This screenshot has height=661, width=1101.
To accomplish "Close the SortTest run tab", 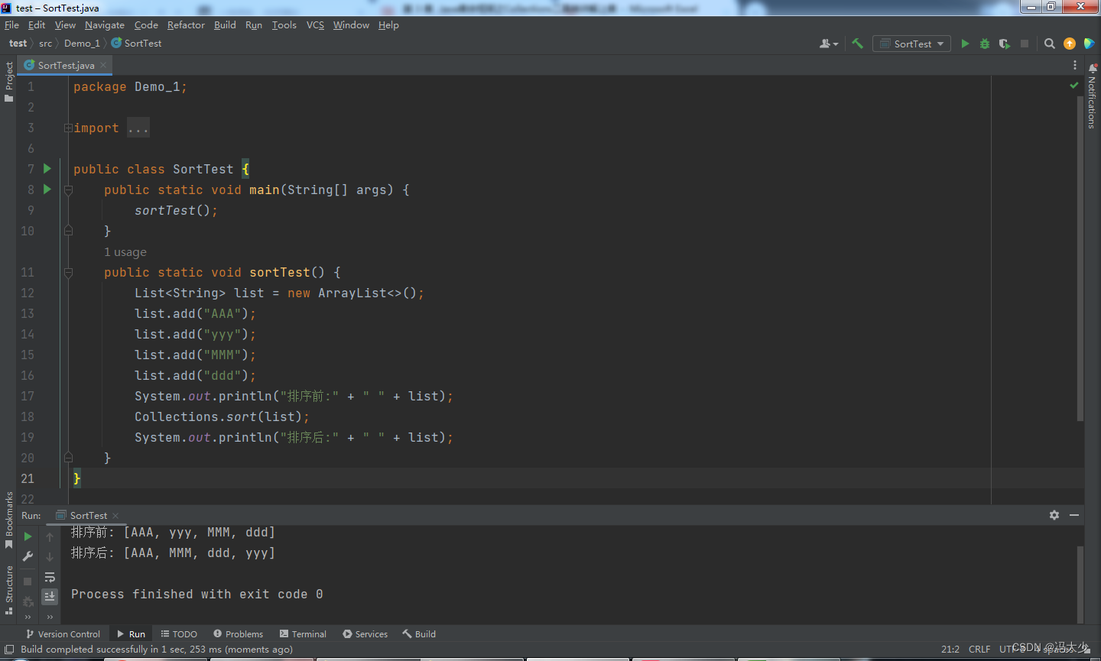I will pos(115,516).
